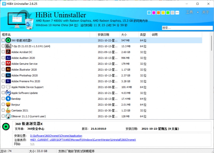
Task: Select the Adobe Genuine Service checkbox
Action: click(x=3, y=63)
